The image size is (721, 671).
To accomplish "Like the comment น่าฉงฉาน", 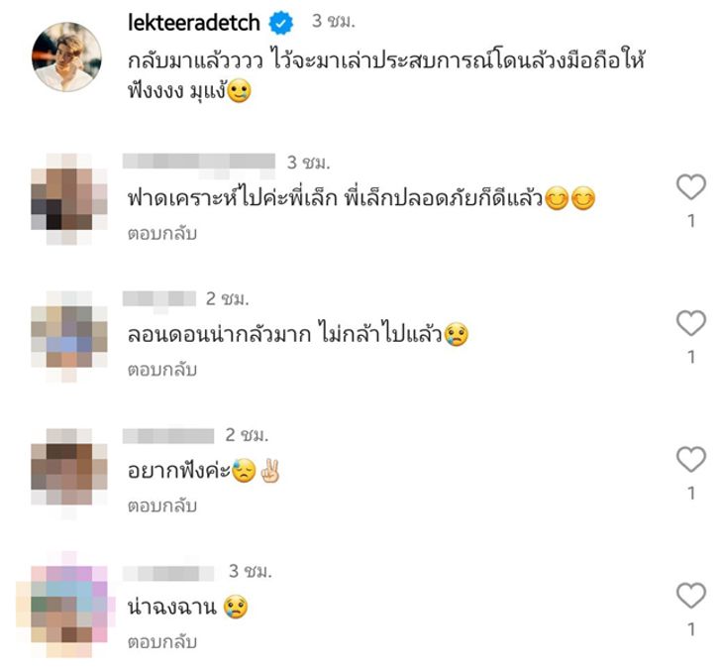I will point(690,596).
